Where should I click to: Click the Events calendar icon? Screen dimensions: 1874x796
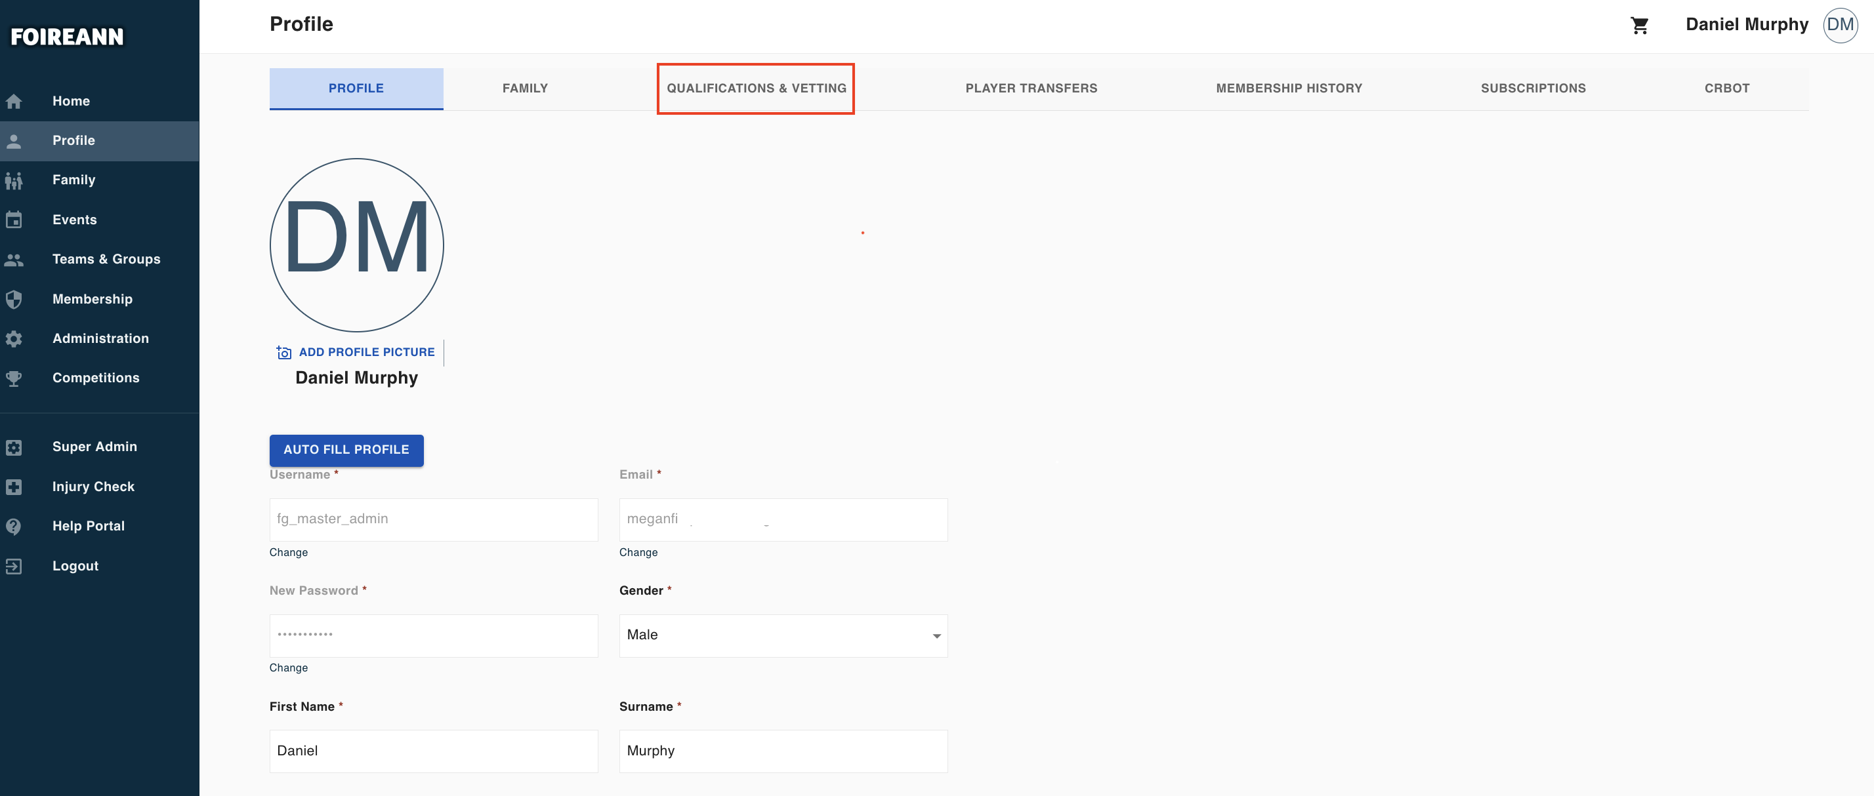(14, 220)
